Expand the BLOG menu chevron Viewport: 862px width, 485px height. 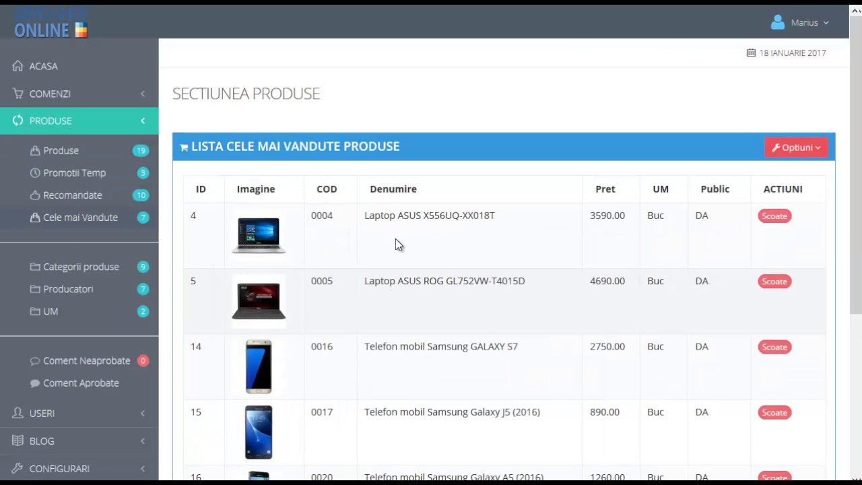(143, 441)
